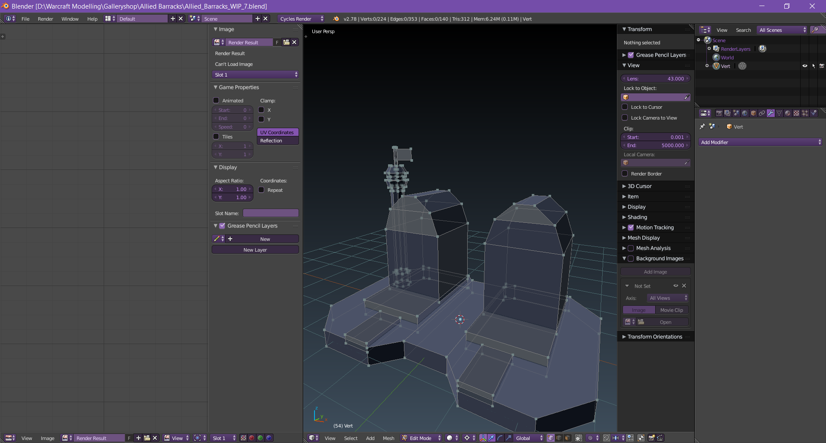The image size is (826, 443).
Task: Enable Lock to Cursor checkbox
Action: coord(625,107)
